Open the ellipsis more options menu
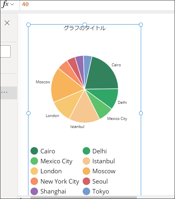Screen dimensions: 175x199 click(x=4, y=92)
